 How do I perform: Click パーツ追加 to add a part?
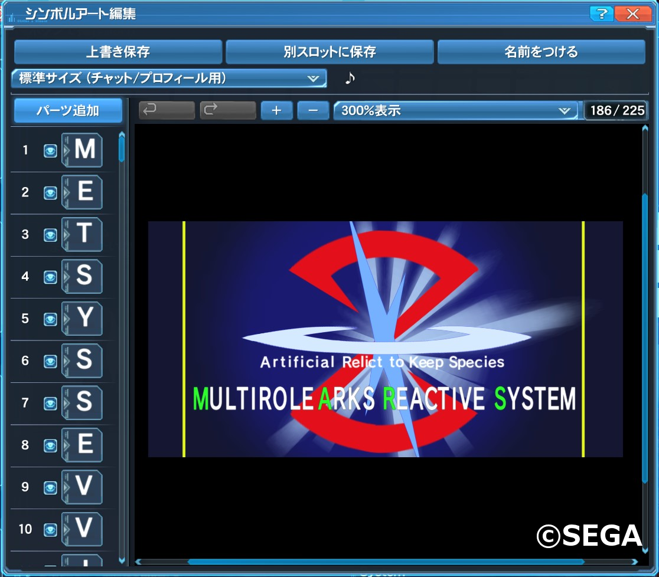pyautogui.click(x=68, y=110)
